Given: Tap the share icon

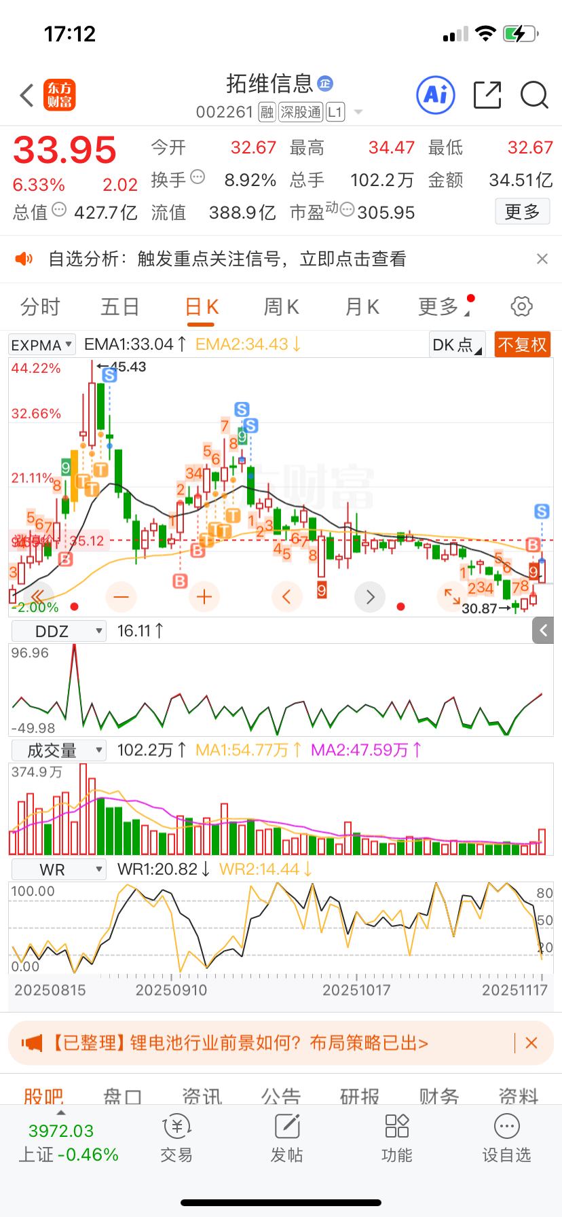Looking at the screenshot, I should pos(487,95).
